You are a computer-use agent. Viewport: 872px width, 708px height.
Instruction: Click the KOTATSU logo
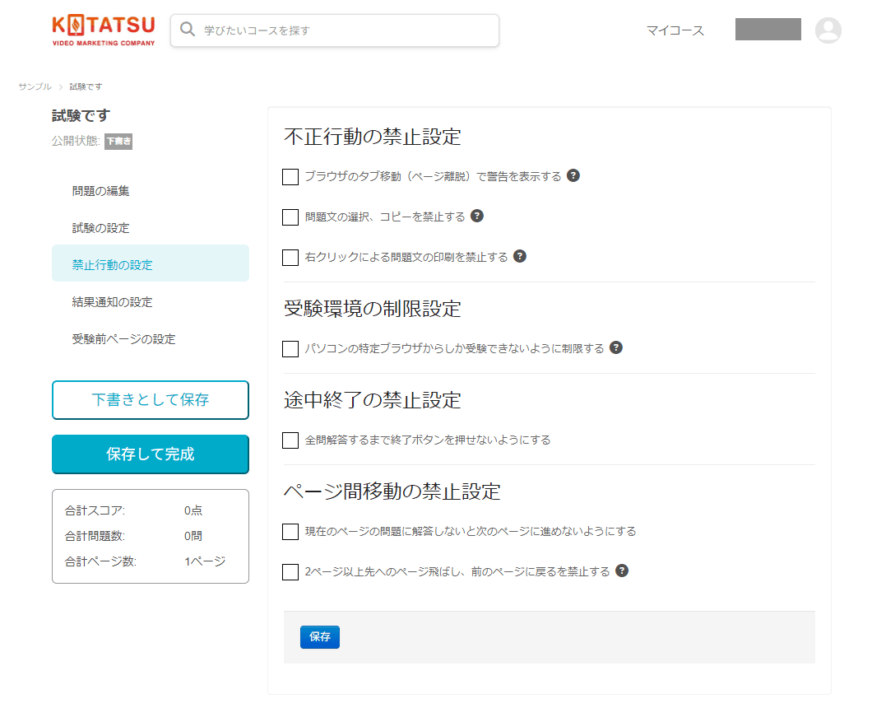pos(102,30)
